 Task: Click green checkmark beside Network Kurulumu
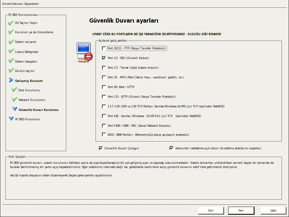pyautogui.click(x=14, y=99)
